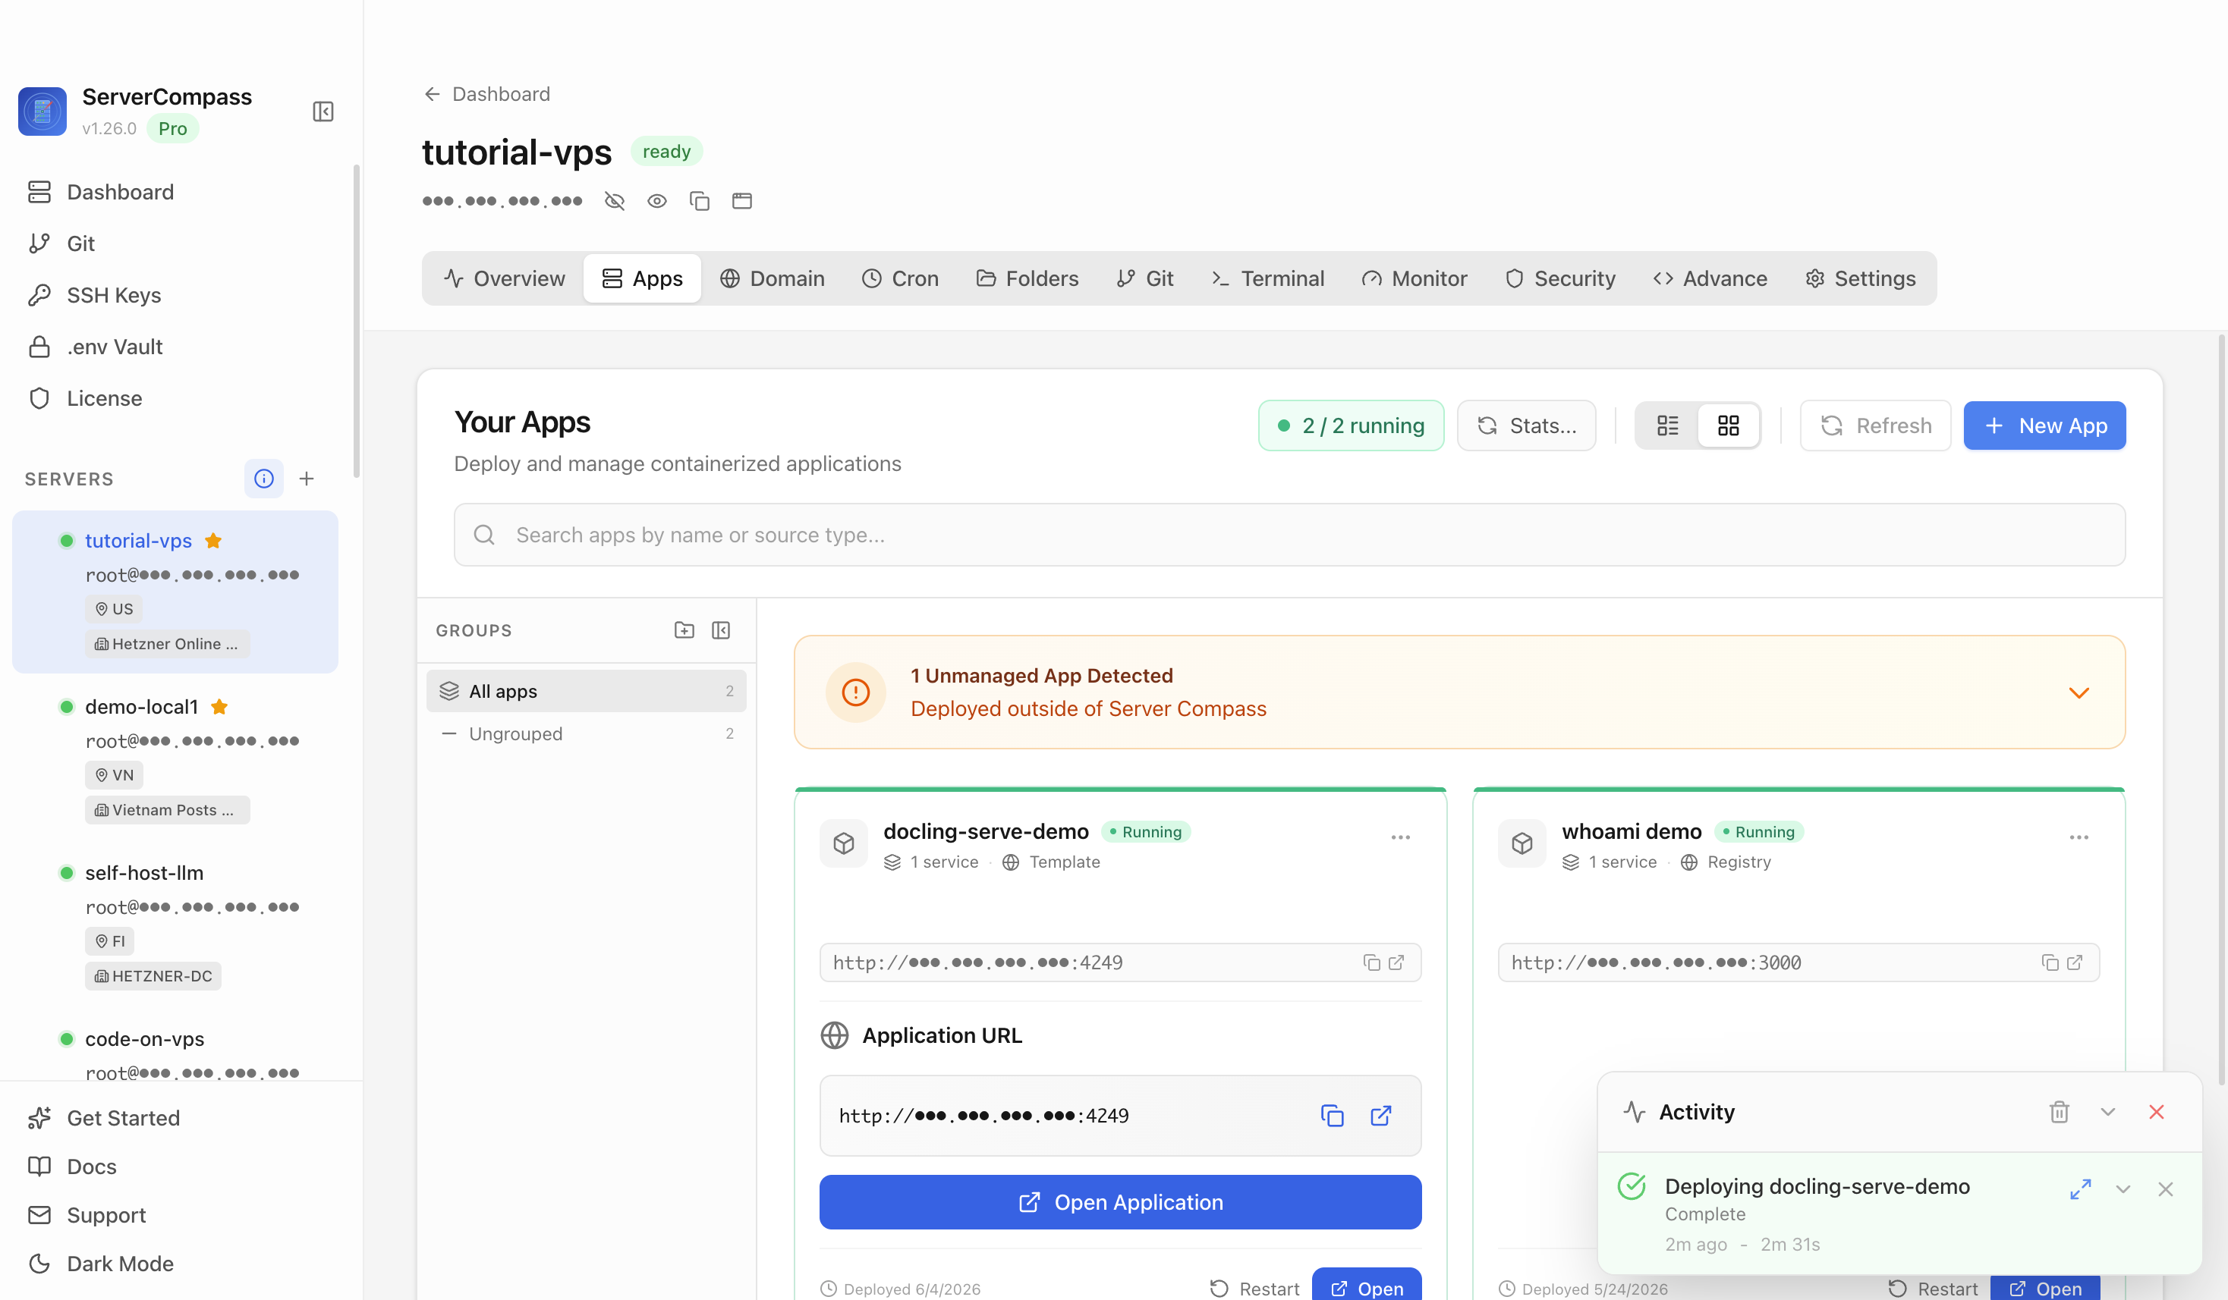Open Application URL external link (blue icon)

(1381, 1115)
